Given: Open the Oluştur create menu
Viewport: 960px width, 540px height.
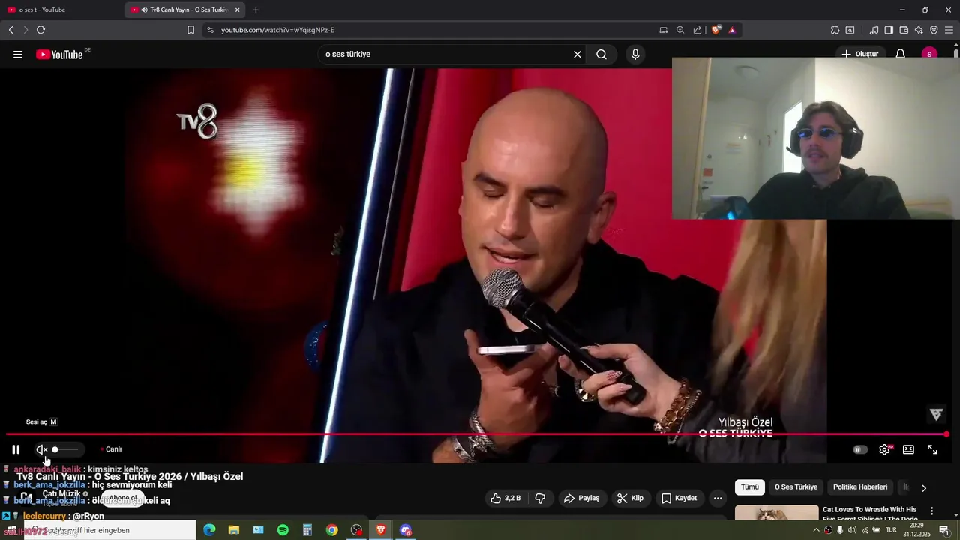Looking at the screenshot, I should 859,54.
